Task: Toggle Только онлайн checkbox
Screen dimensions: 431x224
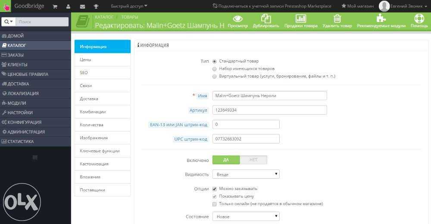Action: (x=214, y=204)
